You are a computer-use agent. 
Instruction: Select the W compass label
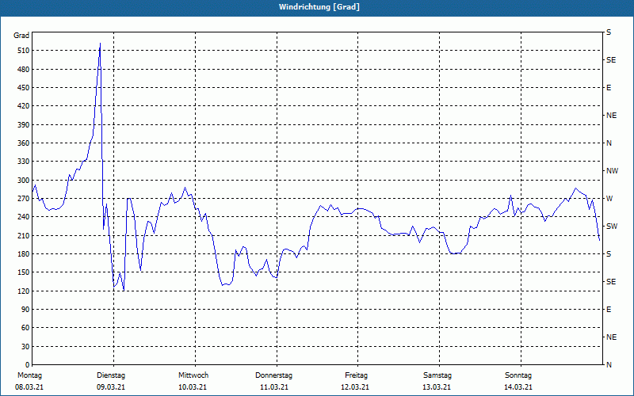(x=609, y=199)
